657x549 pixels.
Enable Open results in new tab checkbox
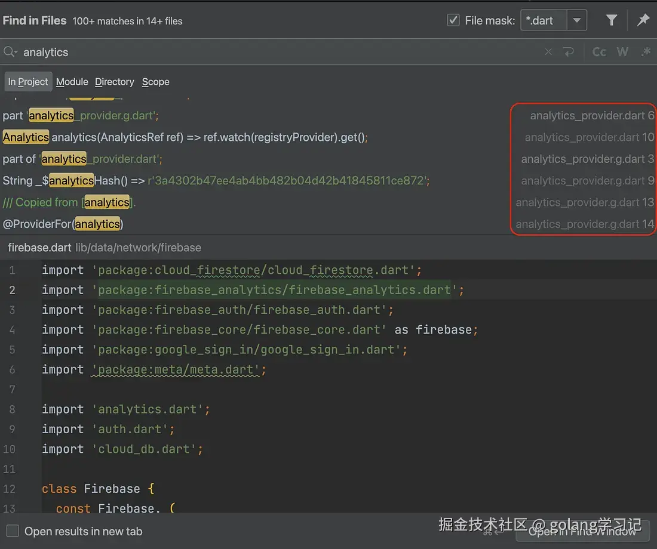[13, 531]
